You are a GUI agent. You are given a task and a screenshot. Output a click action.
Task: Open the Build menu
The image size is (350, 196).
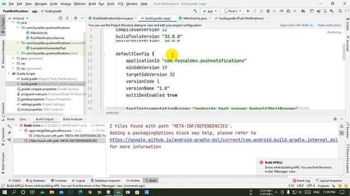tap(92, 4)
